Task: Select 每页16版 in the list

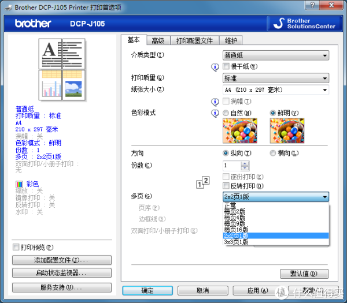Action: [x=276, y=230]
